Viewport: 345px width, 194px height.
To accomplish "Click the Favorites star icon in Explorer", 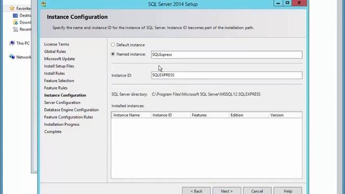I will tap(12, 9).
